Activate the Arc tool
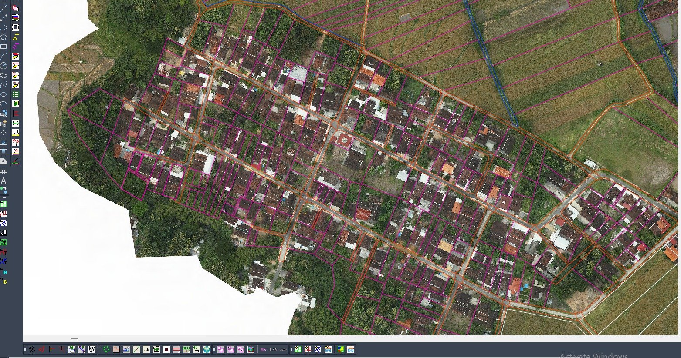Image resolution: width=681 pixels, height=358 pixels. [x=3, y=56]
